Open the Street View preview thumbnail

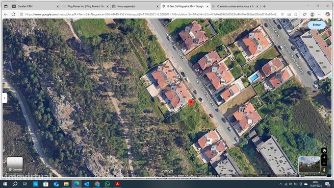point(309,165)
